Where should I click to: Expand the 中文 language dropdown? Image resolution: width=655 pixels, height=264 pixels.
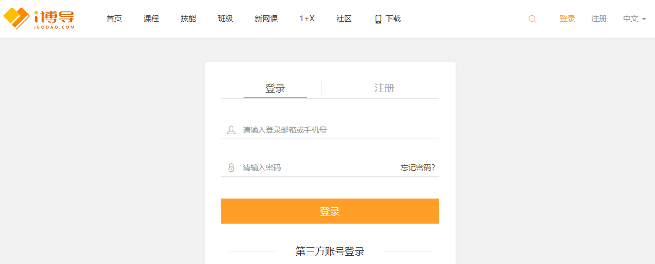635,19
